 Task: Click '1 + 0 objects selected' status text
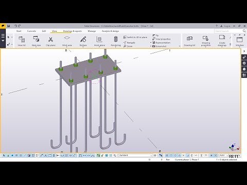click(226, 160)
